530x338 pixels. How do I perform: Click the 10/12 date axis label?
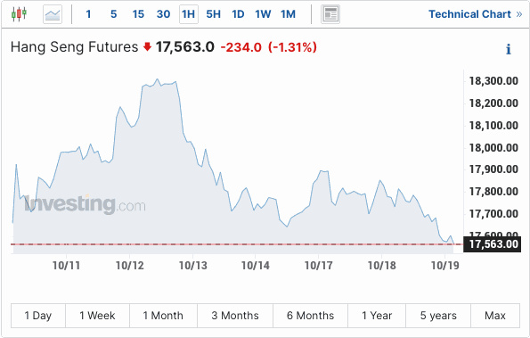130,266
